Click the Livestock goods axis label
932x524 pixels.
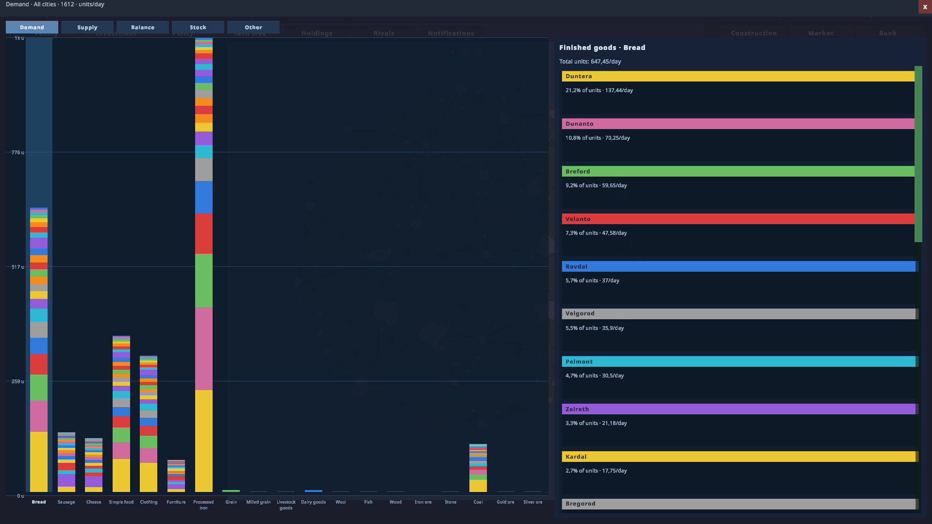click(x=286, y=505)
